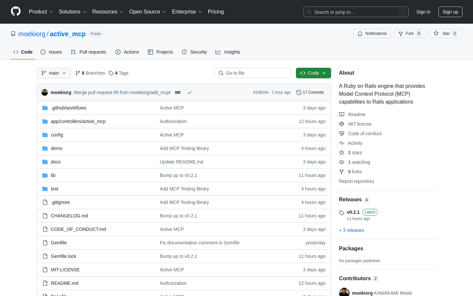Click the Tags tag icon
473x296 pixels.
tap(111, 73)
